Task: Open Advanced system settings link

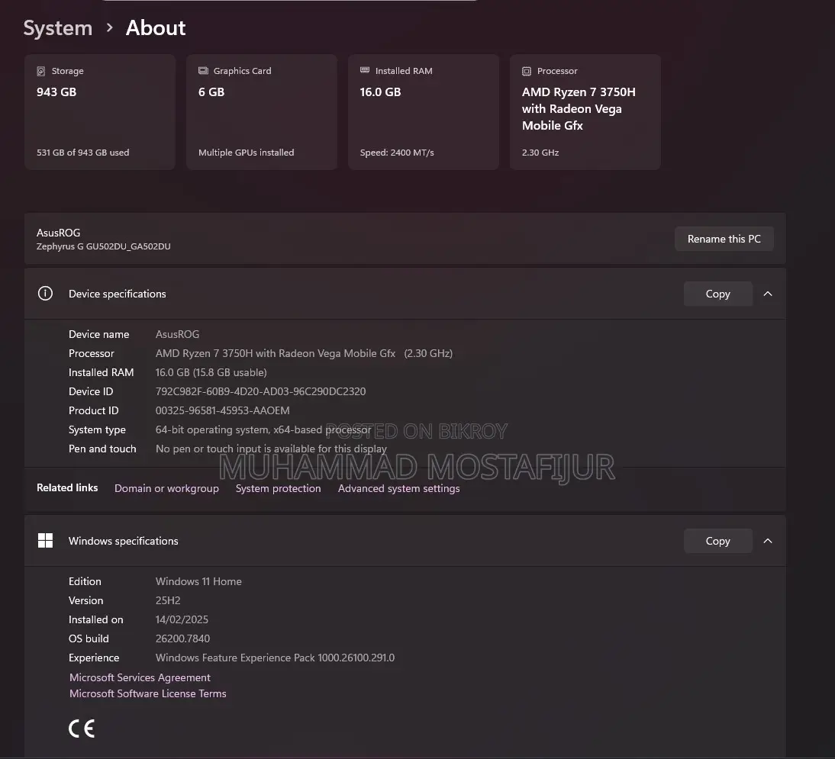Action: pos(398,488)
